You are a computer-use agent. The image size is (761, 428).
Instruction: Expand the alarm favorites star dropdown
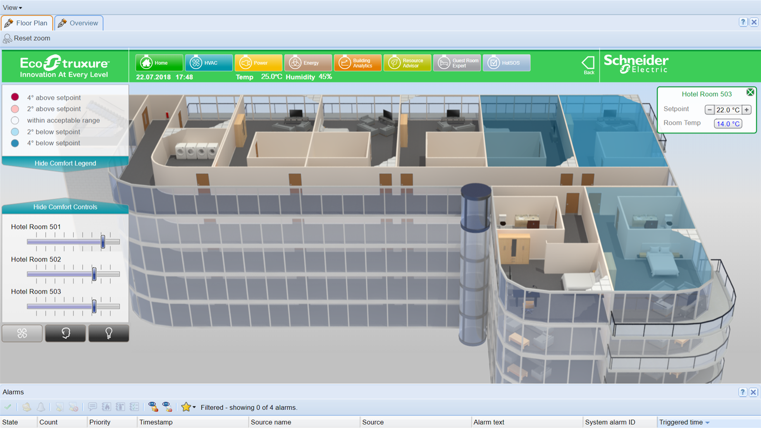tap(194, 408)
